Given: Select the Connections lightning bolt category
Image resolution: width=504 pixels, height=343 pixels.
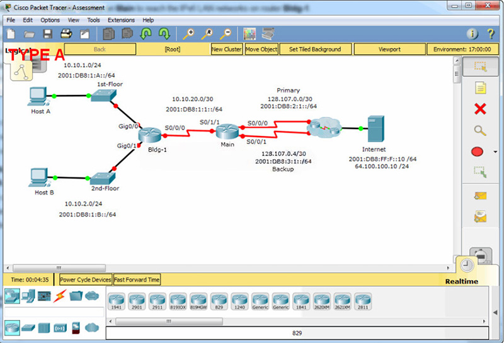Looking at the screenshot, I should click(60, 296).
